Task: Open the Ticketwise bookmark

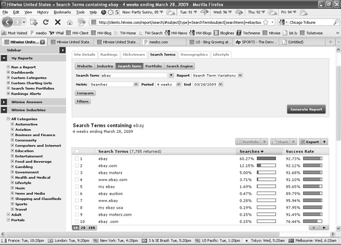Action: (311, 33)
